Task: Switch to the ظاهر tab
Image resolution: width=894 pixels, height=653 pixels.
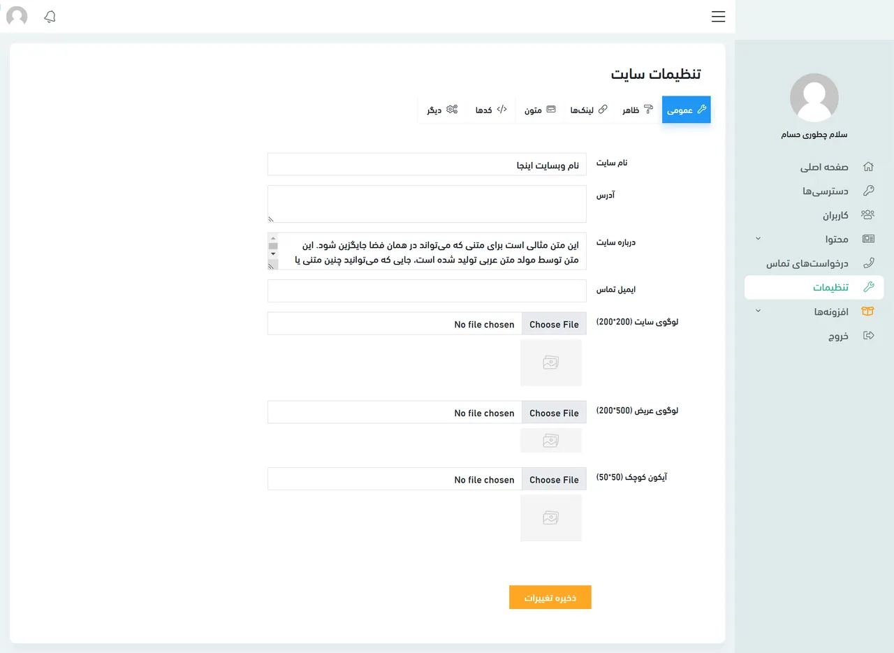Action: pyautogui.click(x=638, y=110)
